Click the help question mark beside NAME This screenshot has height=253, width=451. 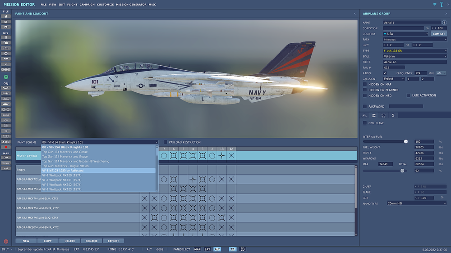pos(444,23)
